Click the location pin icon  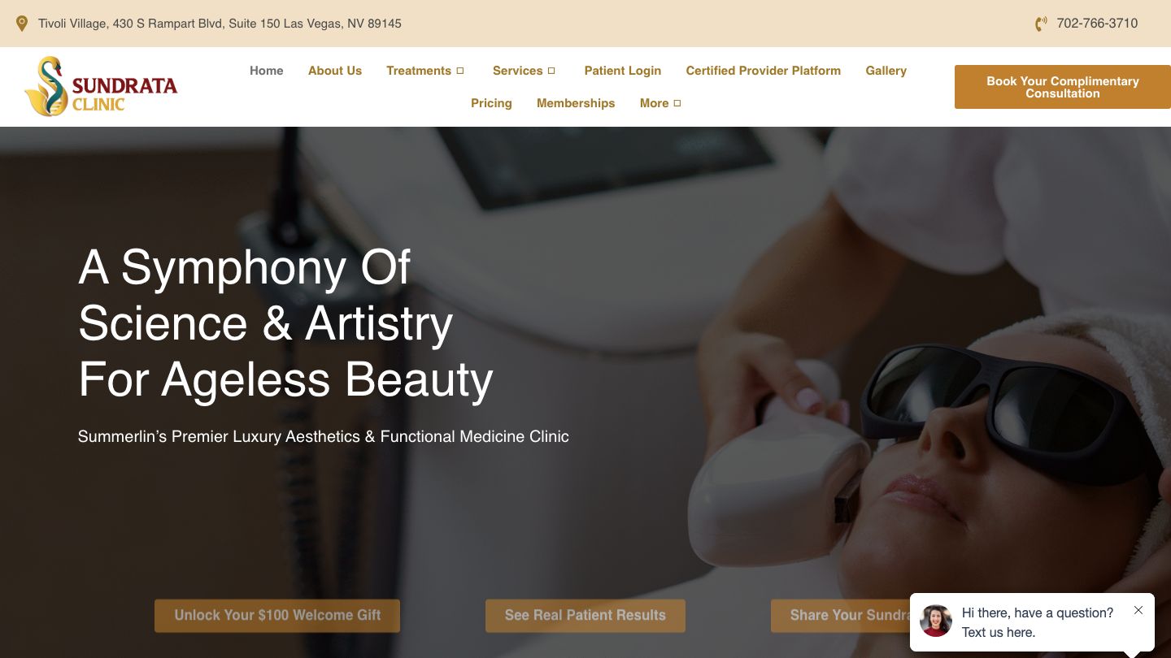tap(22, 24)
